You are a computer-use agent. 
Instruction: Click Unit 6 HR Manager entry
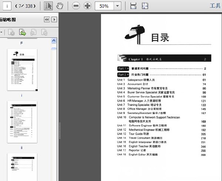click(162, 101)
